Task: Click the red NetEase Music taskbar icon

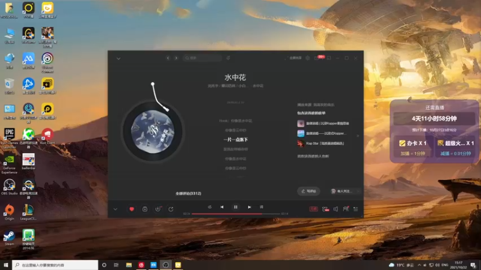Action: [x=141, y=265]
